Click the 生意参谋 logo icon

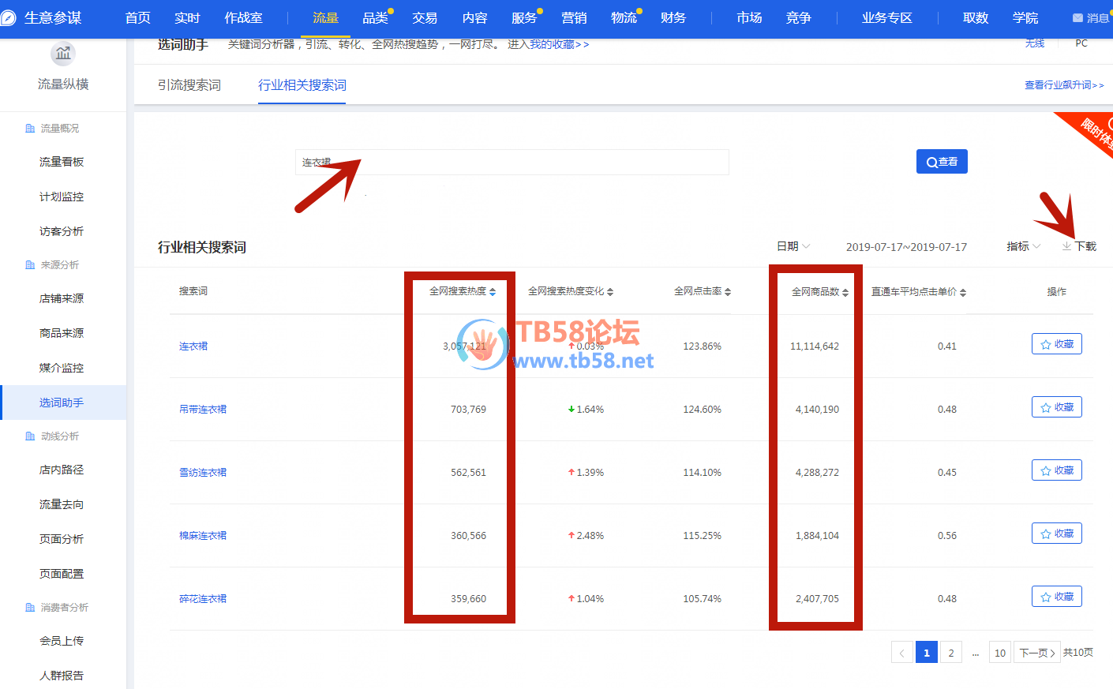tap(8, 18)
